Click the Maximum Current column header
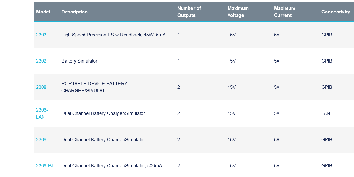This screenshot has width=354, height=177. point(285,12)
